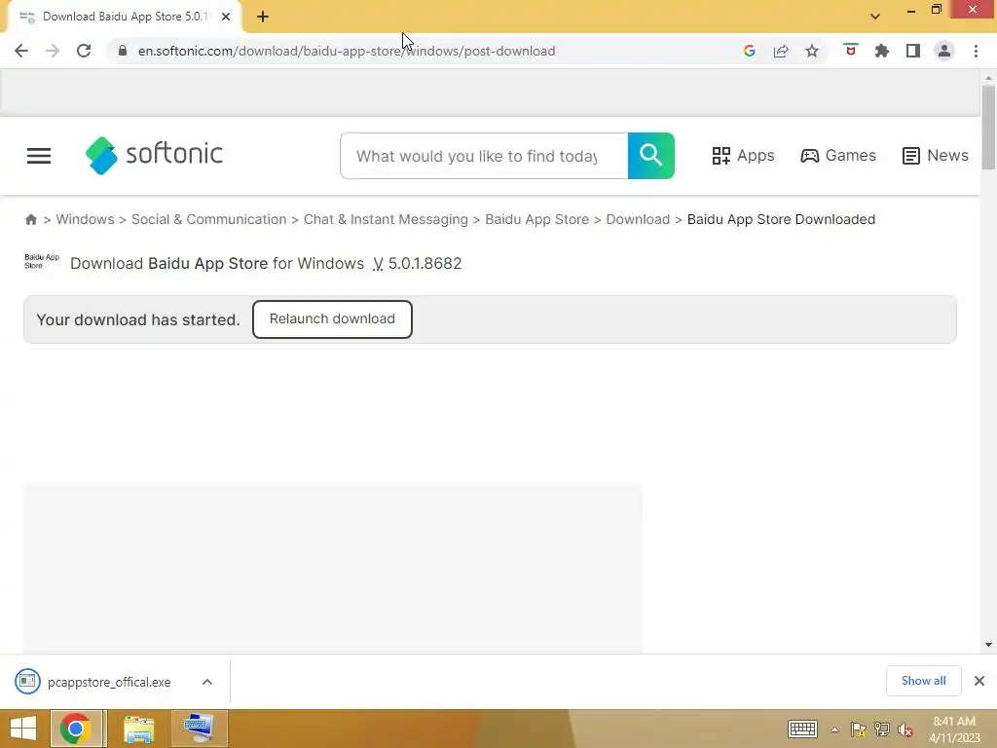Open Social & Communication breadcrumb
The image size is (997, 748).
click(208, 219)
